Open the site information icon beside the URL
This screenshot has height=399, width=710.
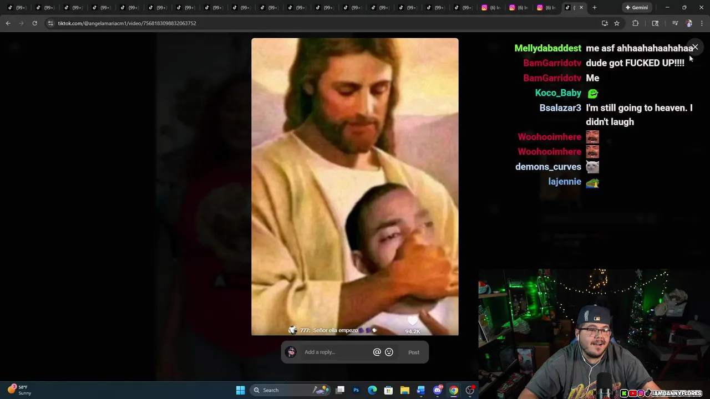pyautogui.click(x=50, y=23)
